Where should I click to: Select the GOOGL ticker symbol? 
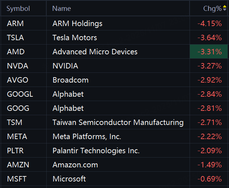[x=20, y=94]
